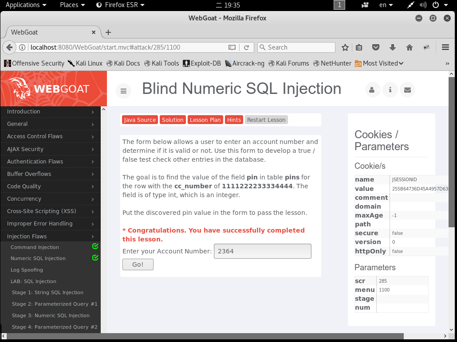This screenshot has height=342, width=457.
Task: Open Offensive Security bookmark
Action: (34, 63)
